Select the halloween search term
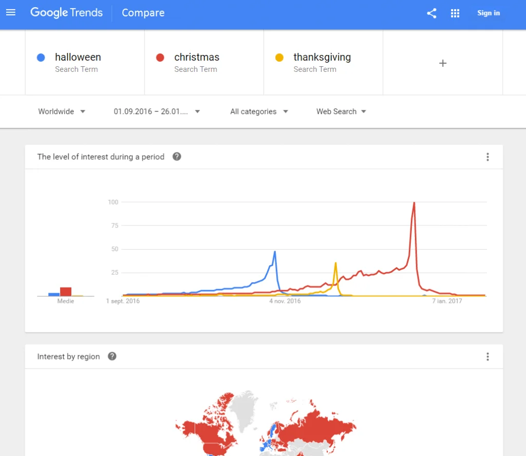 [78, 58]
